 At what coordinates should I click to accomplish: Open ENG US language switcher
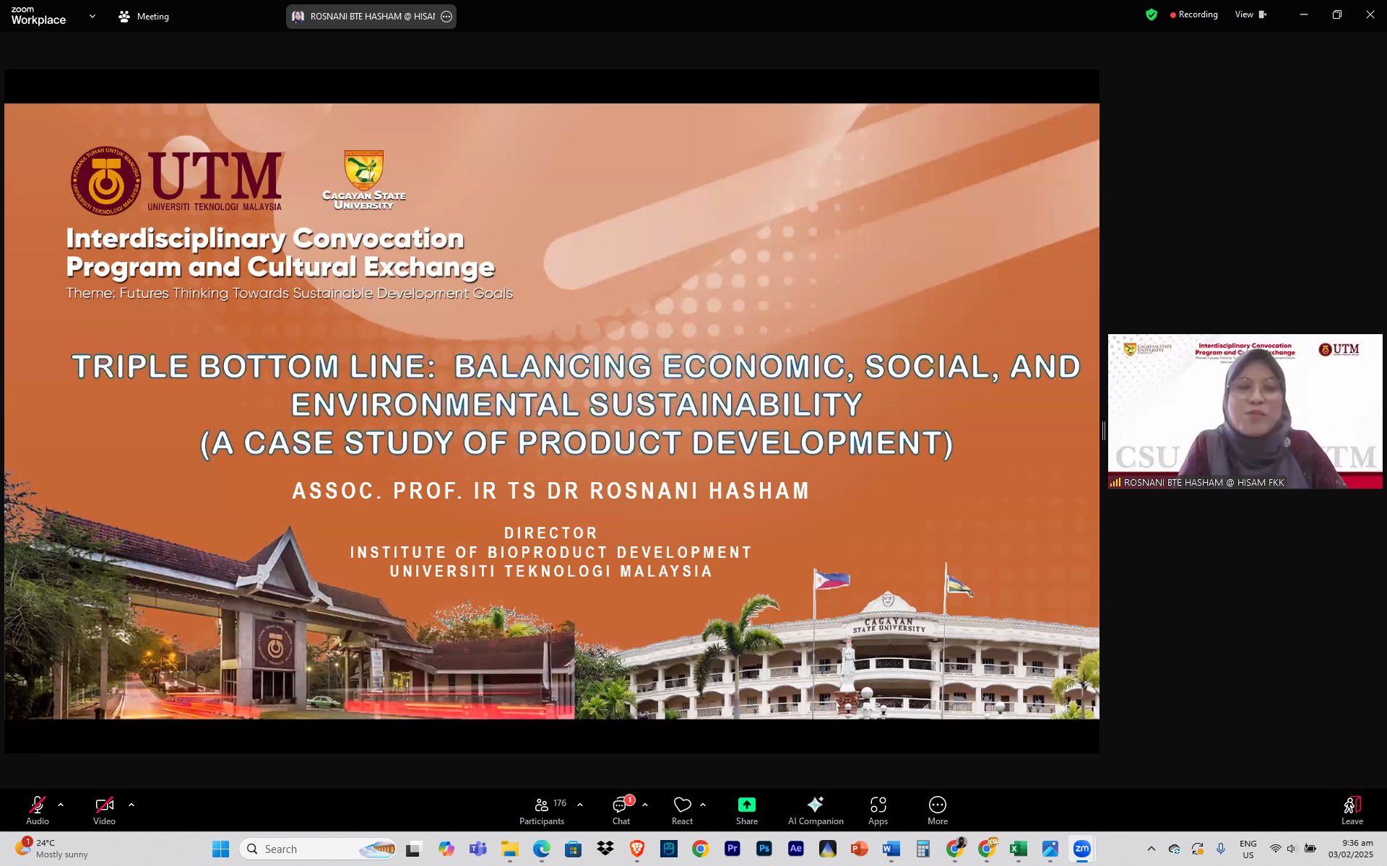click(x=1248, y=849)
